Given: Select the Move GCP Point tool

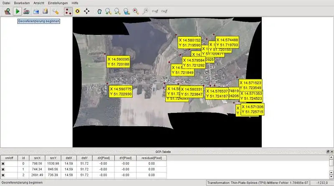Looking at the screenshot, I should pyautogui.click(x=86, y=11).
